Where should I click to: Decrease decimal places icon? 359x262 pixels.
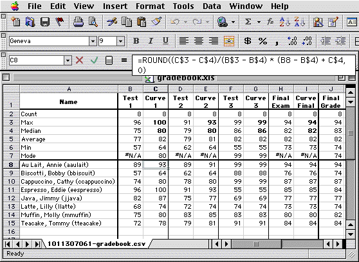[x=307, y=41]
